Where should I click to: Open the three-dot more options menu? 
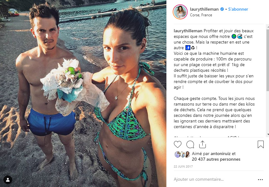[260, 179]
